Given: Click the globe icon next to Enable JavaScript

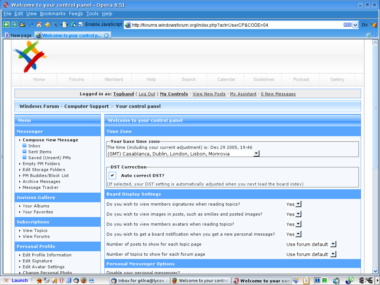Looking at the screenshot, I should pyautogui.click(x=73, y=24).
